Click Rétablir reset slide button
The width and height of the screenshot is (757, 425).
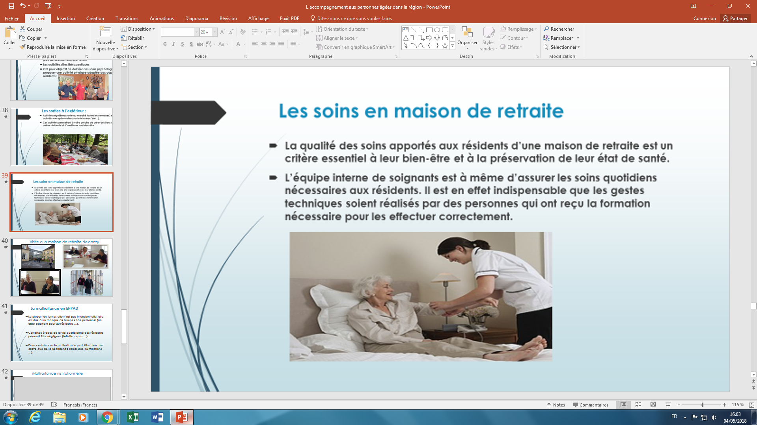point(132,38)
